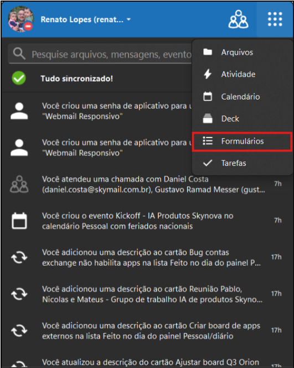Click the green sync status checkmark
Screen dimensions: 294x368
click(x=19, y=78)
